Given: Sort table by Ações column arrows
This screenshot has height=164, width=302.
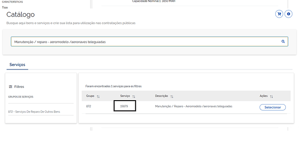Looking at the screenshot, I should (x=271, y=97).
